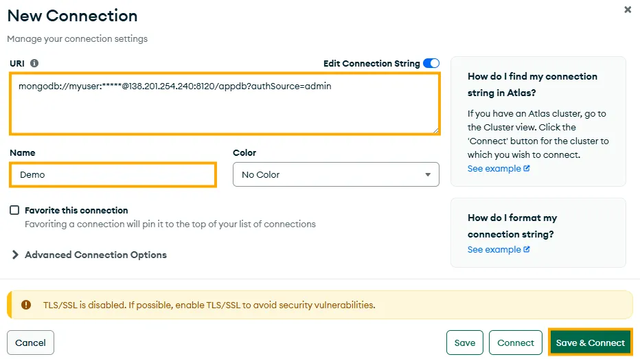This screenshot has height=359, width=640.
Task: Click the Favorite this connection label
Action: pos(76,210)
